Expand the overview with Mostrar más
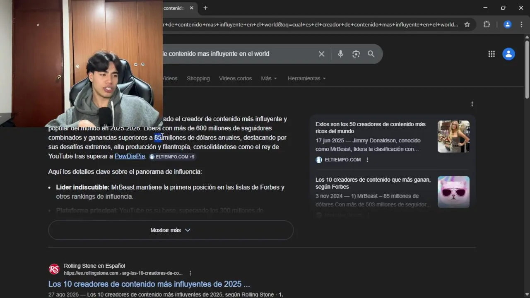530x298 pixels. coord(171,230)
